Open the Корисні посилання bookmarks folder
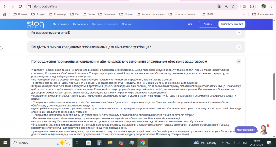The width and height of the screenshot is (276, 147). click(x=151, y=14)
